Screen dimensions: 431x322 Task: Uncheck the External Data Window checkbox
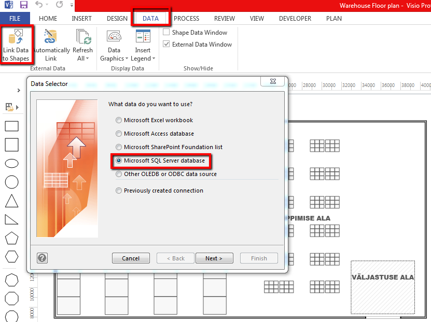point(166,44)
